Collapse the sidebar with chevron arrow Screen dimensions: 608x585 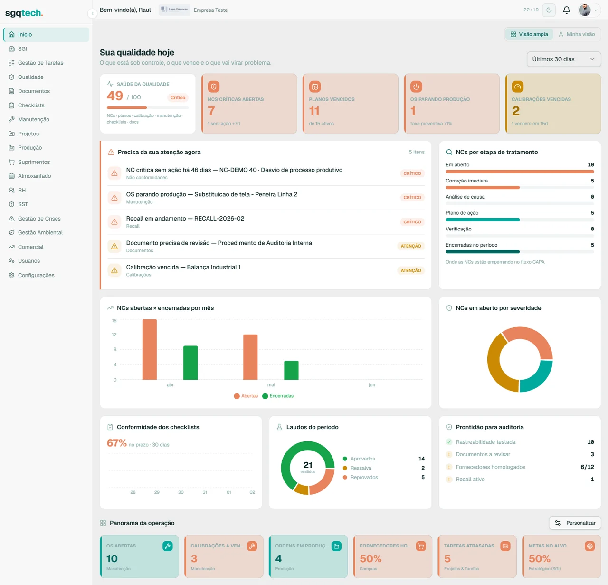(93, 13)
